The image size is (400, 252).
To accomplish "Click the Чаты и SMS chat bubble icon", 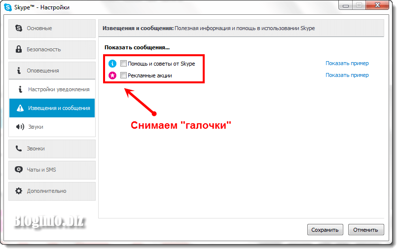I will 19,170.
